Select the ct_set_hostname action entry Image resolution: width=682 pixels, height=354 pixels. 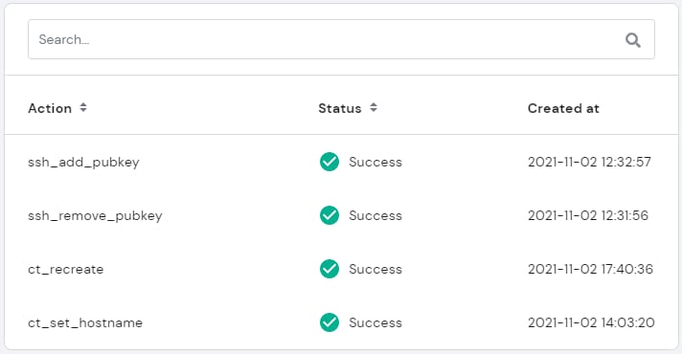pyautogui.click(x=85, y=322)
